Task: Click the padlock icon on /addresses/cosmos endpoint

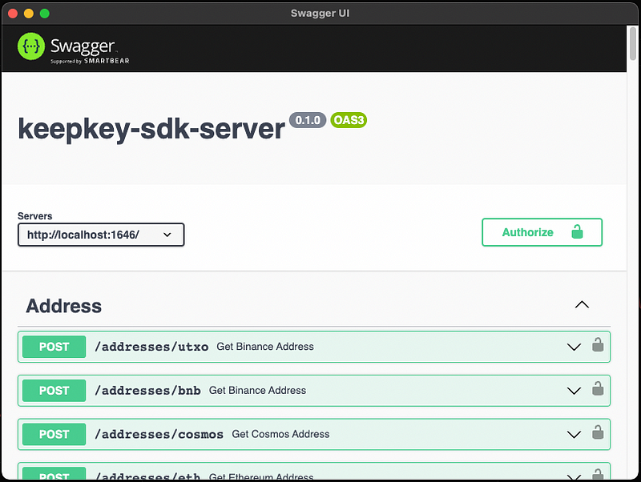Action: [598, 434]
